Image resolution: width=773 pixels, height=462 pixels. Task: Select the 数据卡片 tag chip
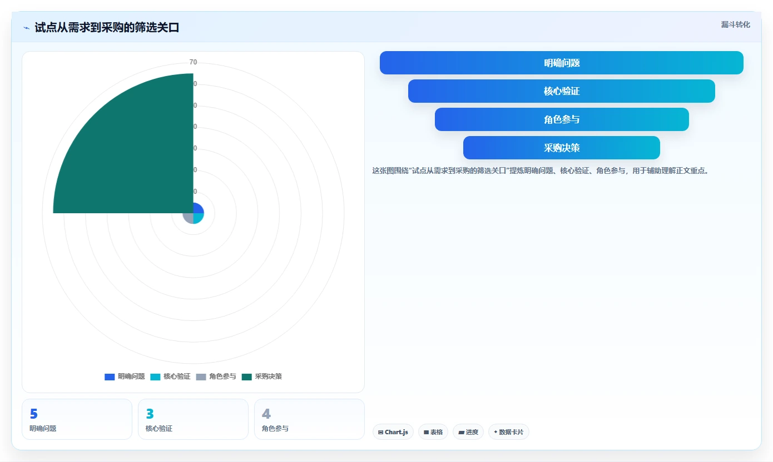pyautogui.click(x=509, y=432)
